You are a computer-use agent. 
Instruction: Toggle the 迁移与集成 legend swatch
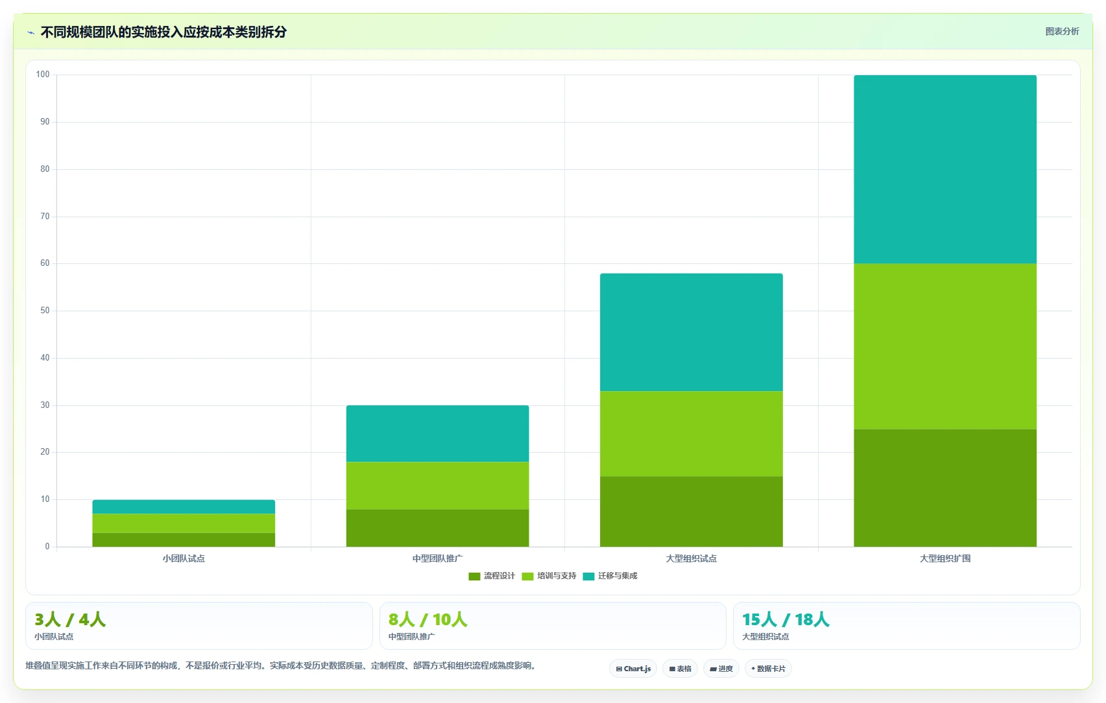pyautogui.click(x=588, y=576)
